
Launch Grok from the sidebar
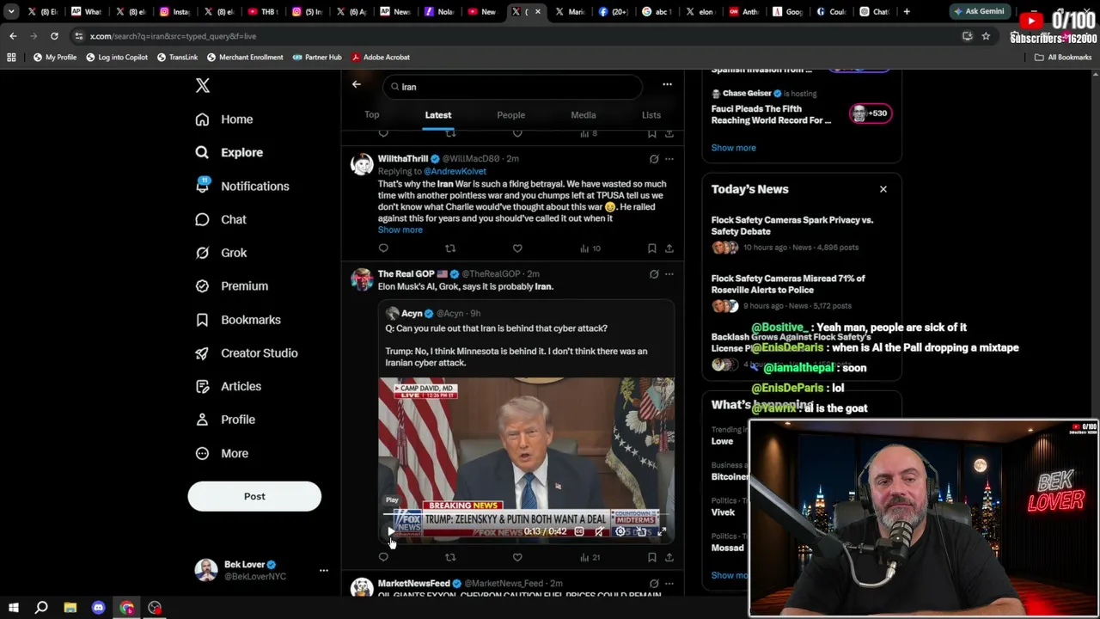(x=221, y=253)
